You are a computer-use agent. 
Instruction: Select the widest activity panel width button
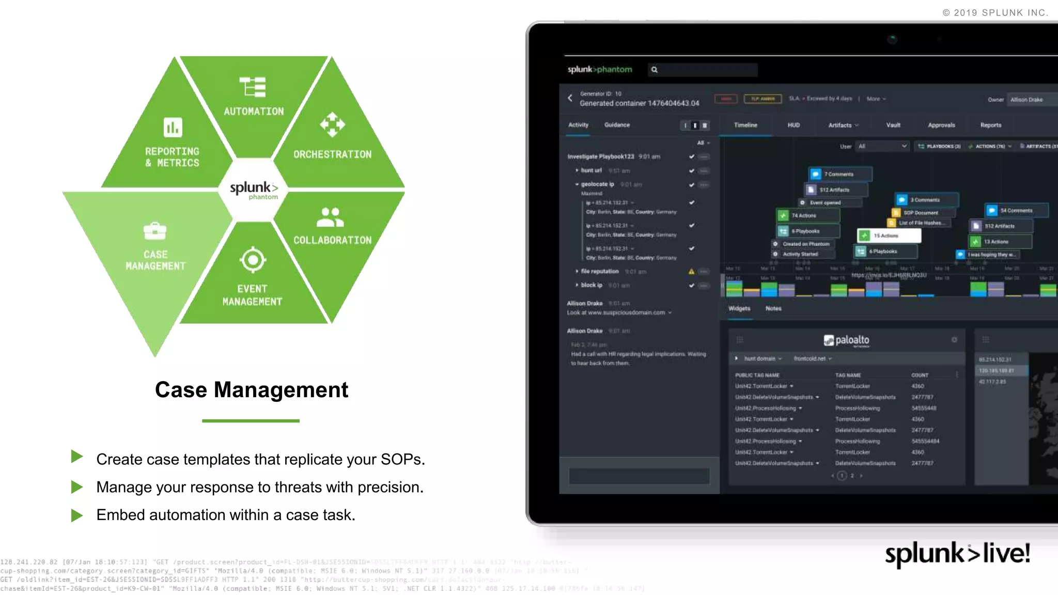point(705,125)
